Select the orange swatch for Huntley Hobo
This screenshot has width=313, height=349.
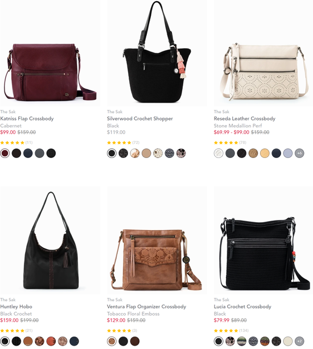click(51, 341)
